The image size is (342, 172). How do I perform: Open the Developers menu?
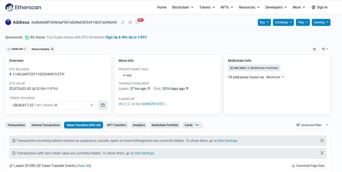[x=276, y=7]
